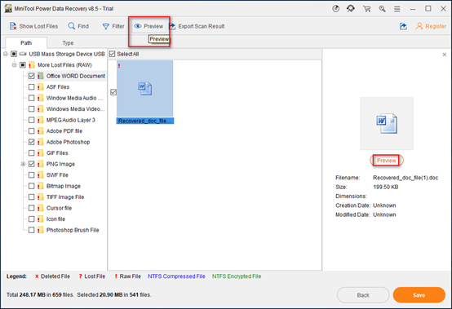The image size is (452, 309).
Task: Click the Show Lost Files toolbar icon
Action: 13,26
